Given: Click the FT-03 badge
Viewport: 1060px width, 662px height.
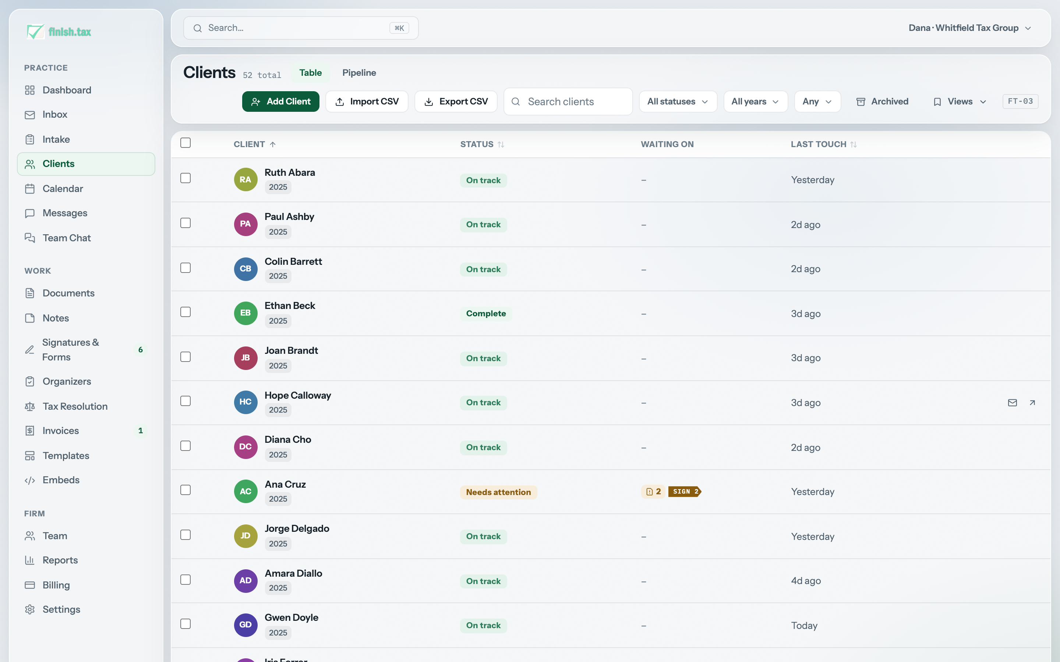Looking at the screenshot, I should pos(1020,101).
